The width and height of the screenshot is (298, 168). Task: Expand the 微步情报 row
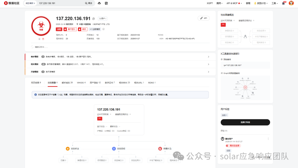(120, 57)
